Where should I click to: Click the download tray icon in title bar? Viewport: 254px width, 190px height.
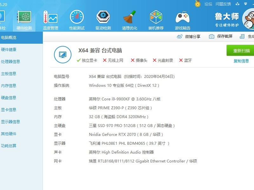pyautogui.click(x=237, y=3)
